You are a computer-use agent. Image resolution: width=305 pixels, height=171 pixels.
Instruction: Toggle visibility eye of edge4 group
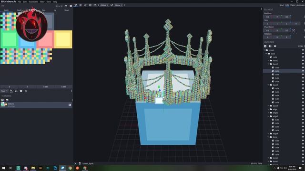[303, 133]
